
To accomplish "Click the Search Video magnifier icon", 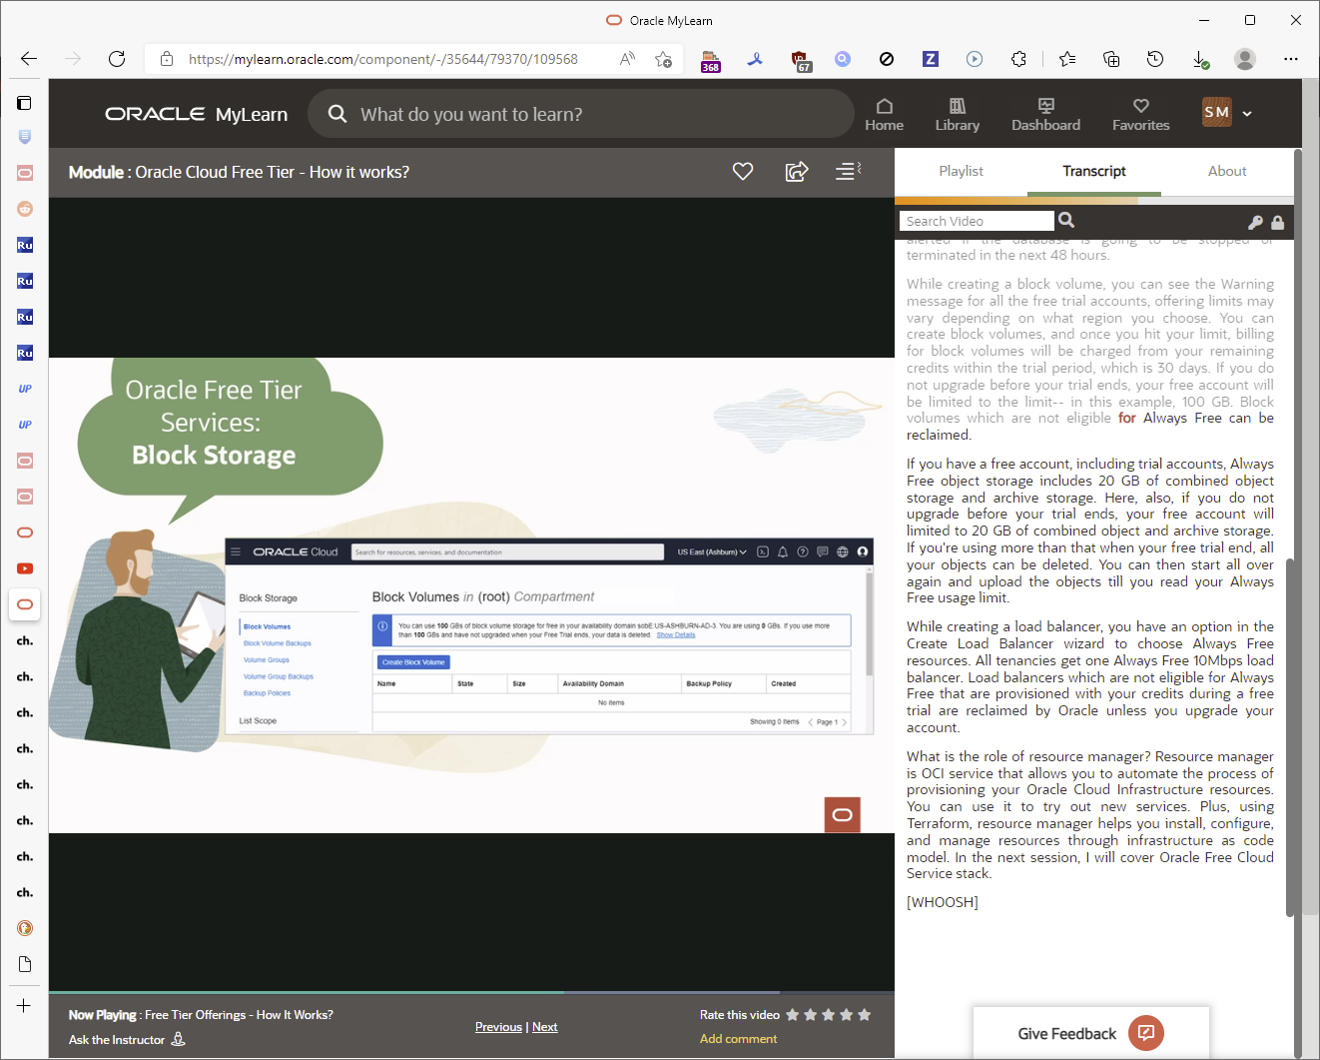I will point(1066,220).
